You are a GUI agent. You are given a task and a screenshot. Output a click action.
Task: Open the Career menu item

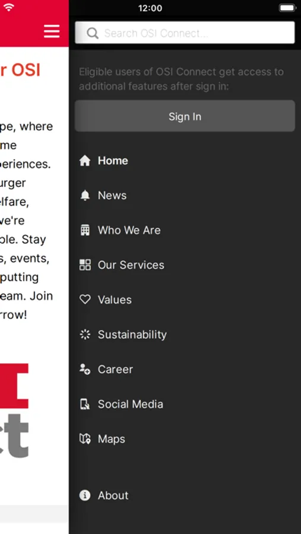click(115, 369)
